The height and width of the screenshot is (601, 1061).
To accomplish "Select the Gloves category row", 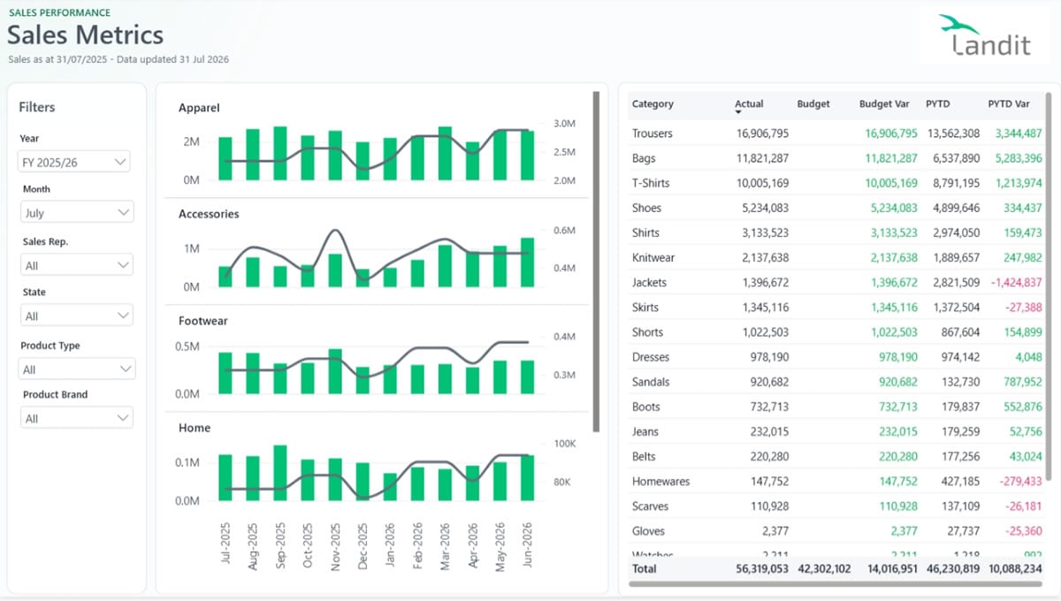I will tap(836, 531).
